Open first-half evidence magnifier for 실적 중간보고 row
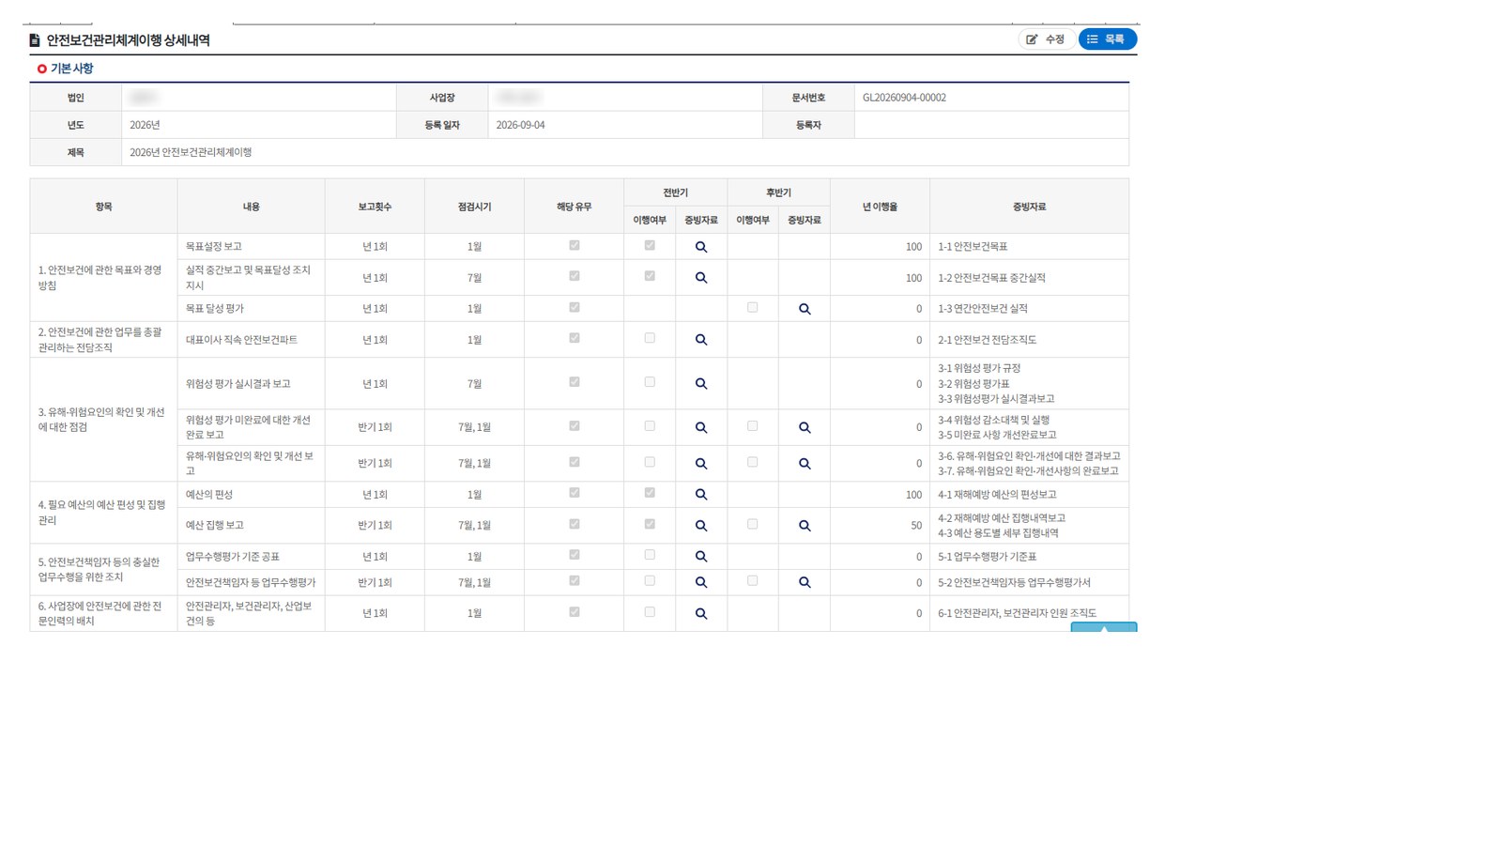The image size is (1502, 845). click(701, 278)
